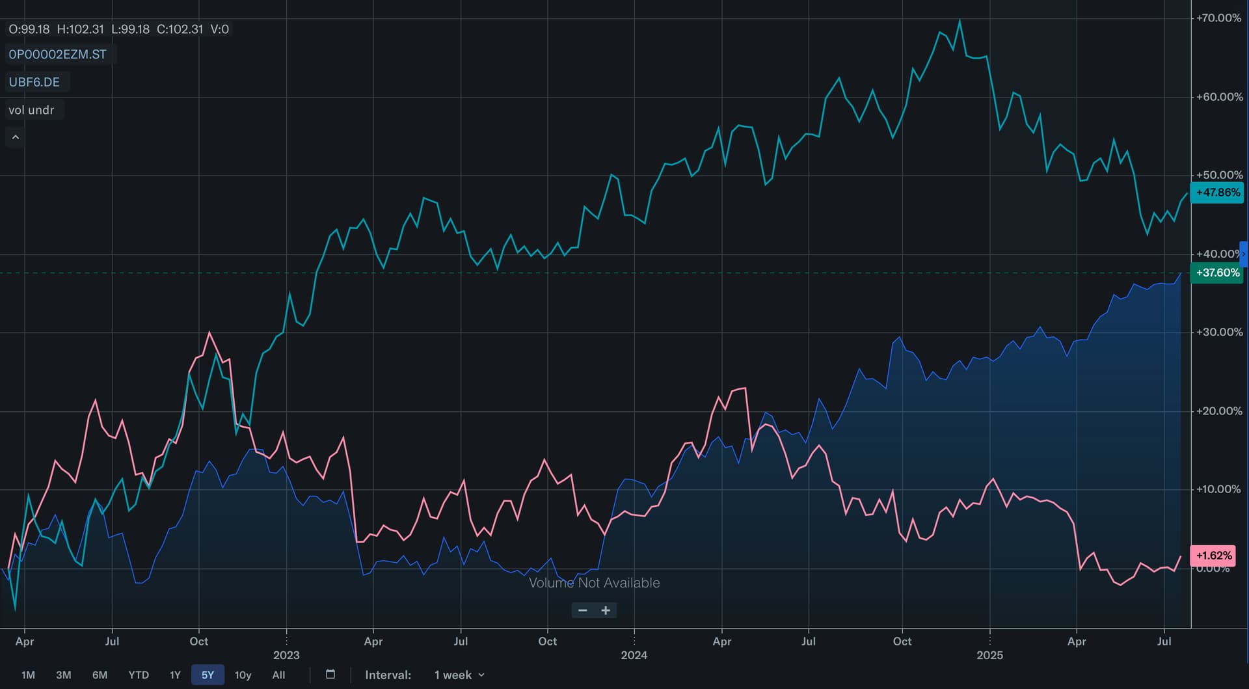Click the 0P00002EZM.ST symbol label
The width and height of the screenshot is (1249, 689).
(x=58, y=55)
